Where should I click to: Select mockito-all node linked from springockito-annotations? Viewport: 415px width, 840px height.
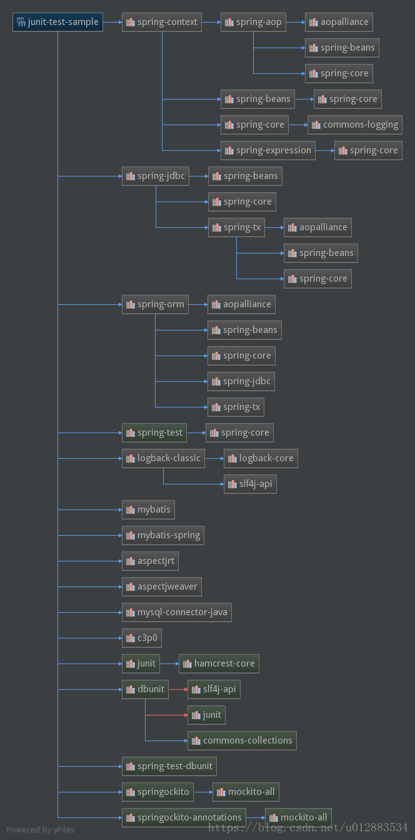(299, 817)
